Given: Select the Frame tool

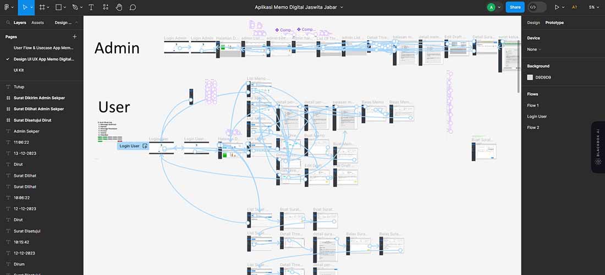Looking at the screenshot, I should tap(42, 7).
